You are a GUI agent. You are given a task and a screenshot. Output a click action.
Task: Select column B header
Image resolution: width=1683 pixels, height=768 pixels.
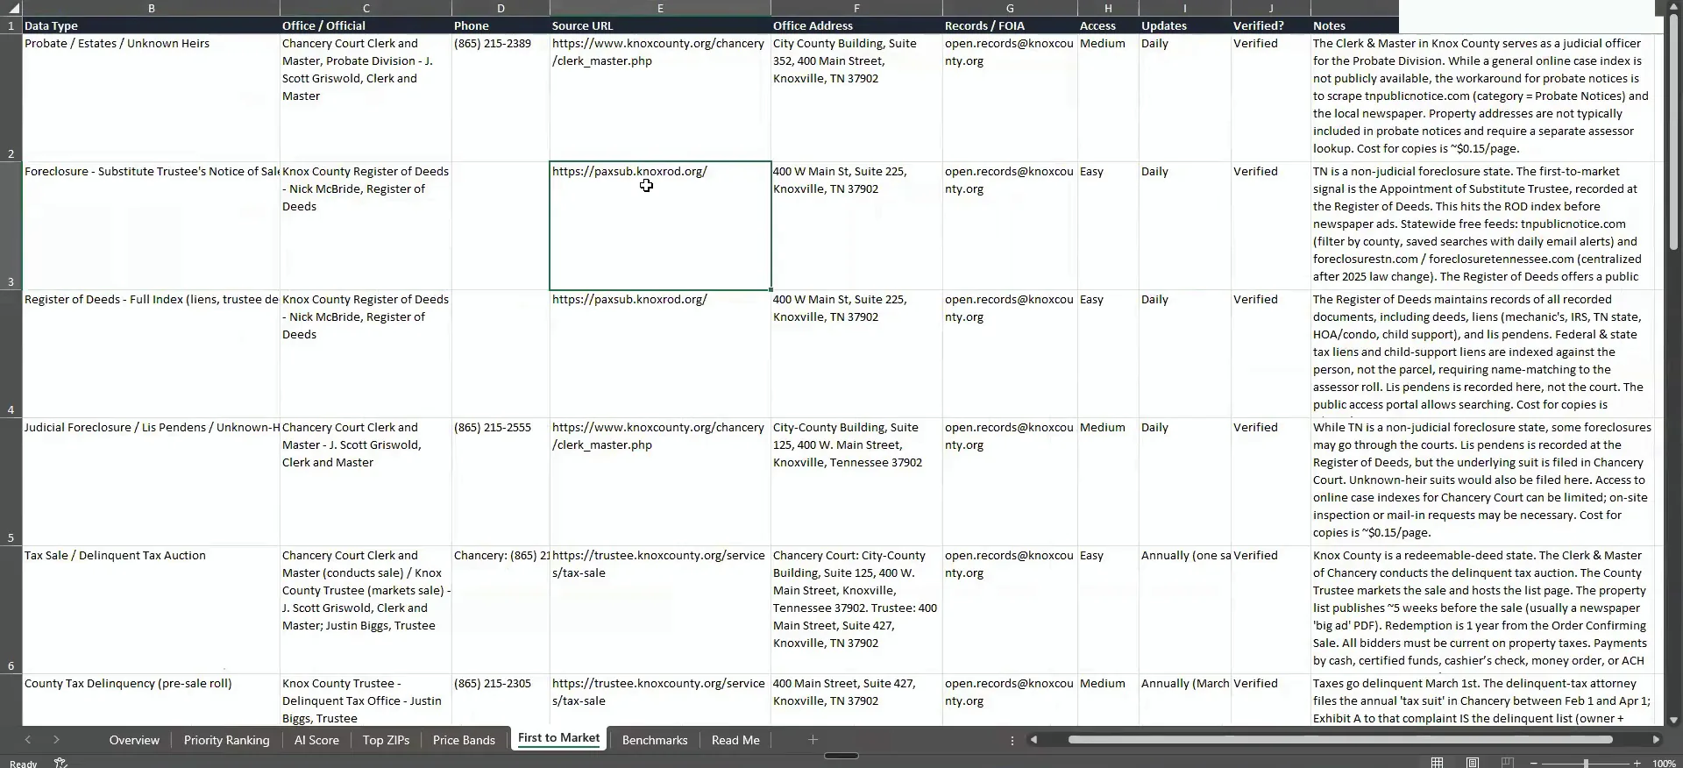(151, 8)
